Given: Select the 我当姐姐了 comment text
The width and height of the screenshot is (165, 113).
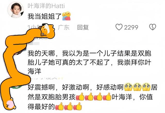Looking at the screenshot, I should tap(45, 16).
